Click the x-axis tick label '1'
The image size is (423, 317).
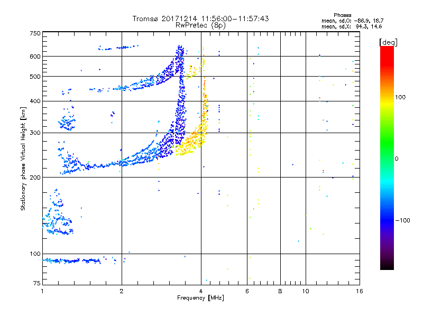[42, 291]
